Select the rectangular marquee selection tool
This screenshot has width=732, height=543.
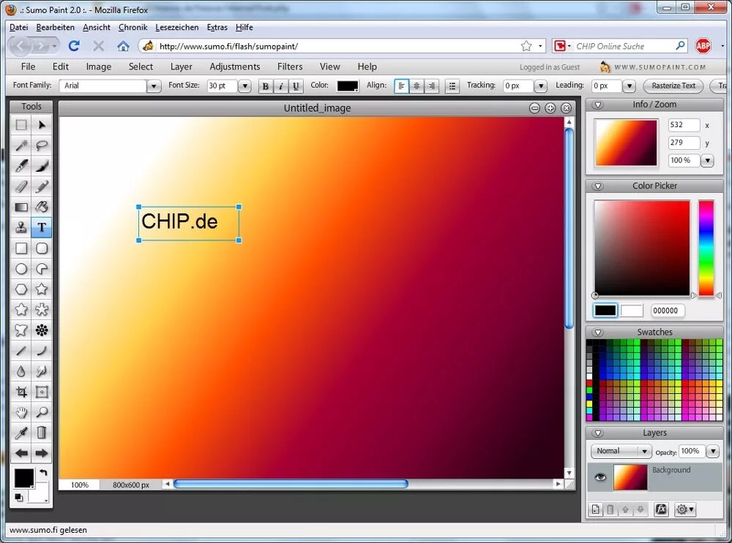click(x=21, y=125)
